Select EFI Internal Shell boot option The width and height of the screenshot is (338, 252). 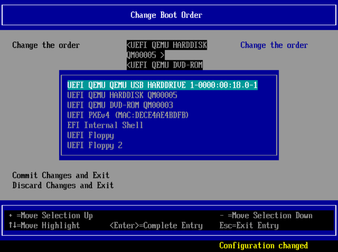[x=105, y=125]
